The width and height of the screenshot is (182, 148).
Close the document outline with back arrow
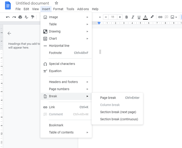point(9,33)
